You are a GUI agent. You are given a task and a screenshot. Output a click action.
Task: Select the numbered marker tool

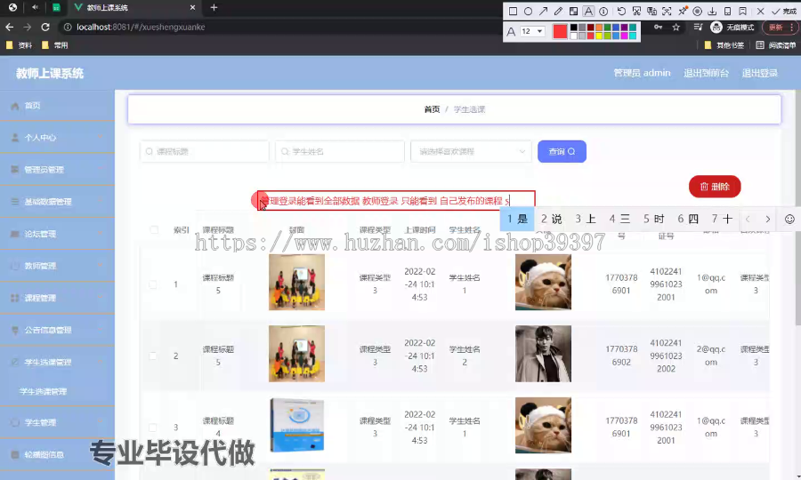click(603, 11)
